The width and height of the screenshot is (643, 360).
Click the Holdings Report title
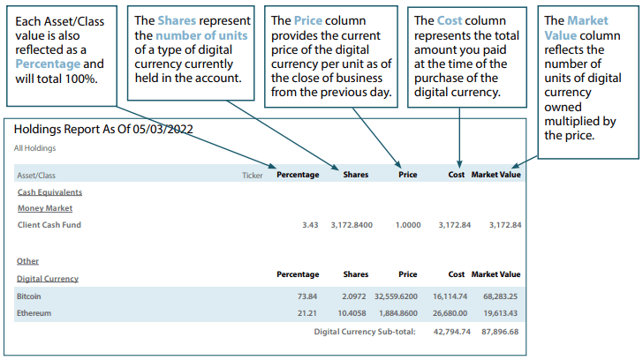click(103, 129)
